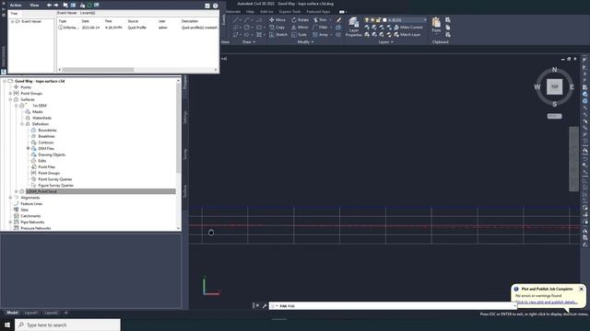Toggle layer on/off lightbulb in layer dropdown
This screenshot has width=590, height=331.
(x=367, y=20)
